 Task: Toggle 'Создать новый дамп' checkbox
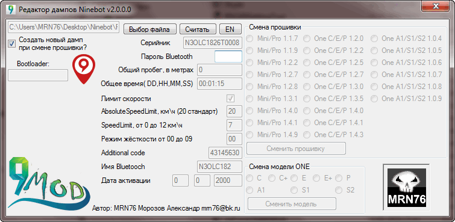pyautogui.click(x=12, y=44)
